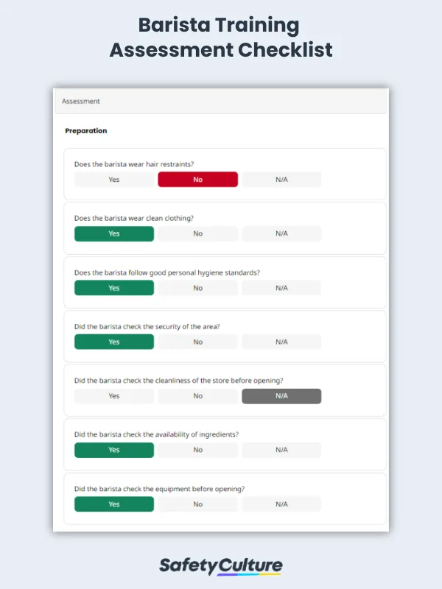442x589 pixels.
Task: Select "No" for the clean clothing question
Action: pyautogui.click(x=197, y=233)
